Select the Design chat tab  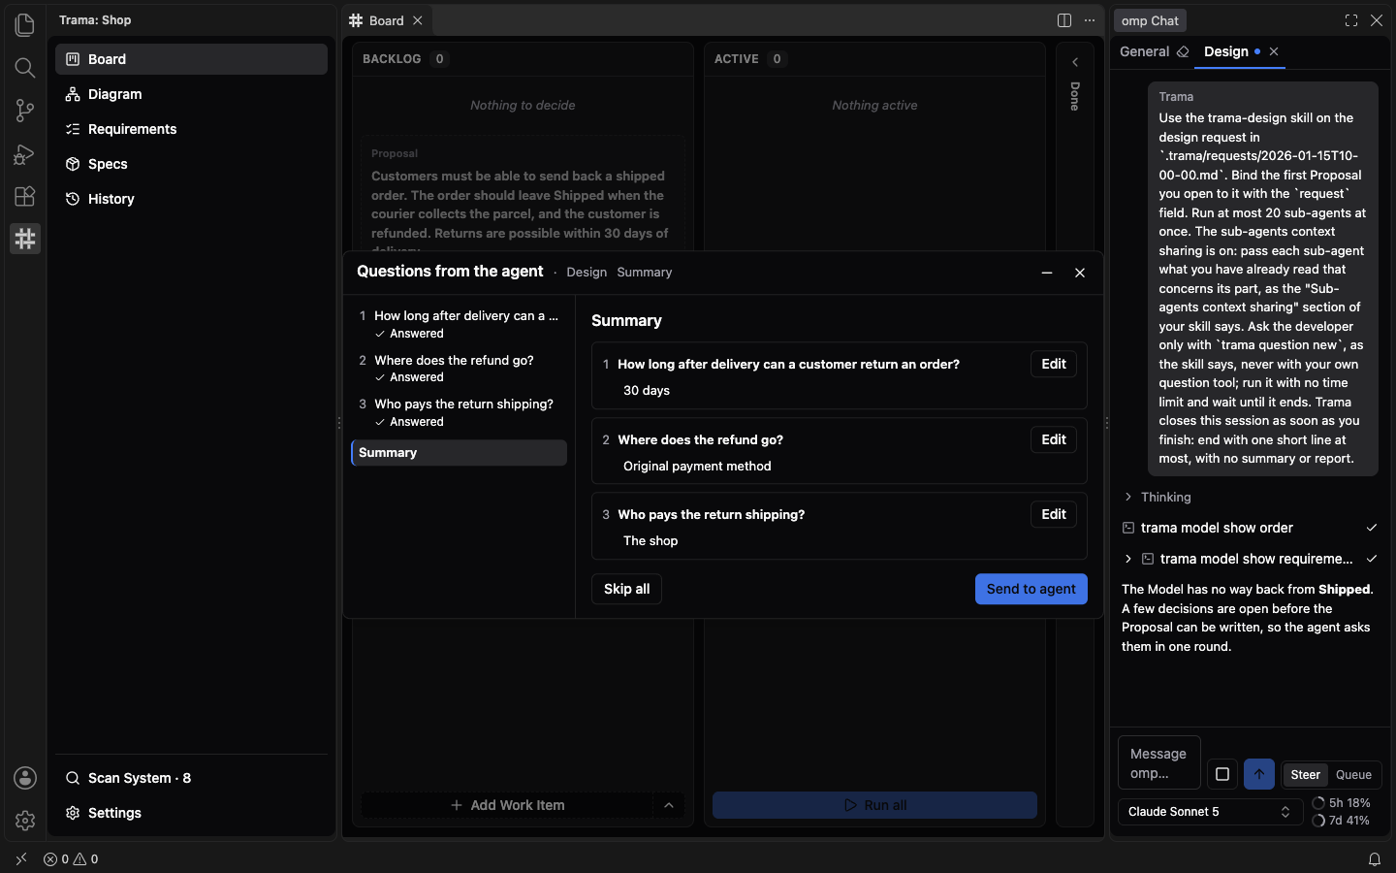tap(1226, 51)
